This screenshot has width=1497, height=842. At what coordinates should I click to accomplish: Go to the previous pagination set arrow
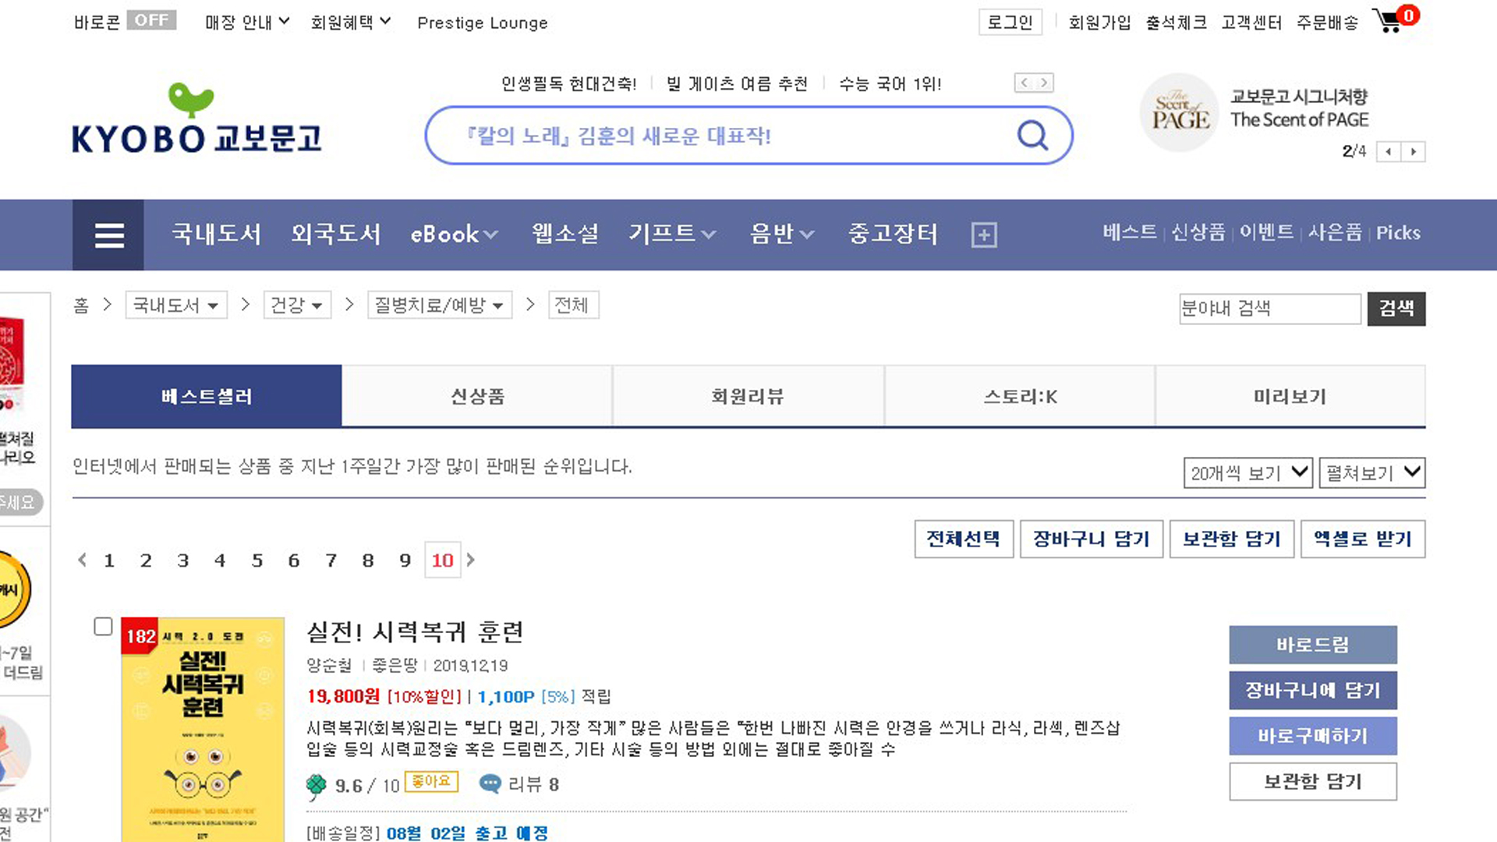(x=82, y=560)
